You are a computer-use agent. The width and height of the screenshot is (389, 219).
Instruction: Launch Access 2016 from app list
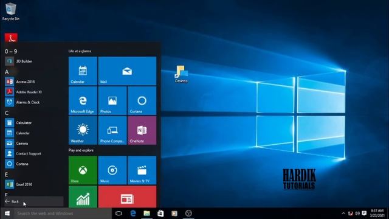[34, 82]
